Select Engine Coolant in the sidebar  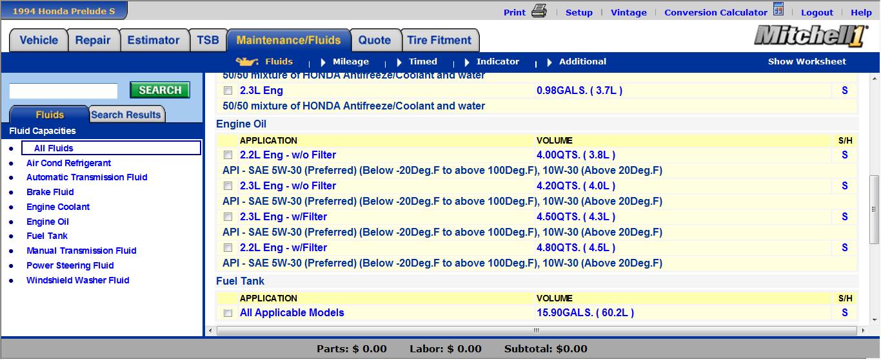tap(58, 207)
